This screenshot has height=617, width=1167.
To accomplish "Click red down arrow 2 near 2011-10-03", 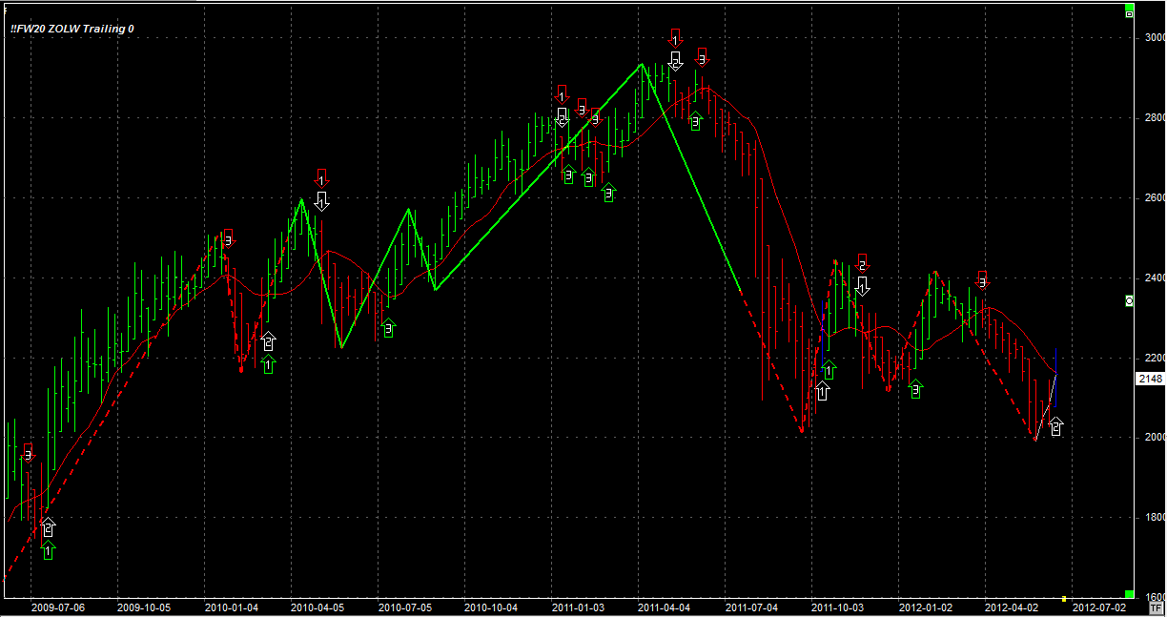I will [862, 262].
